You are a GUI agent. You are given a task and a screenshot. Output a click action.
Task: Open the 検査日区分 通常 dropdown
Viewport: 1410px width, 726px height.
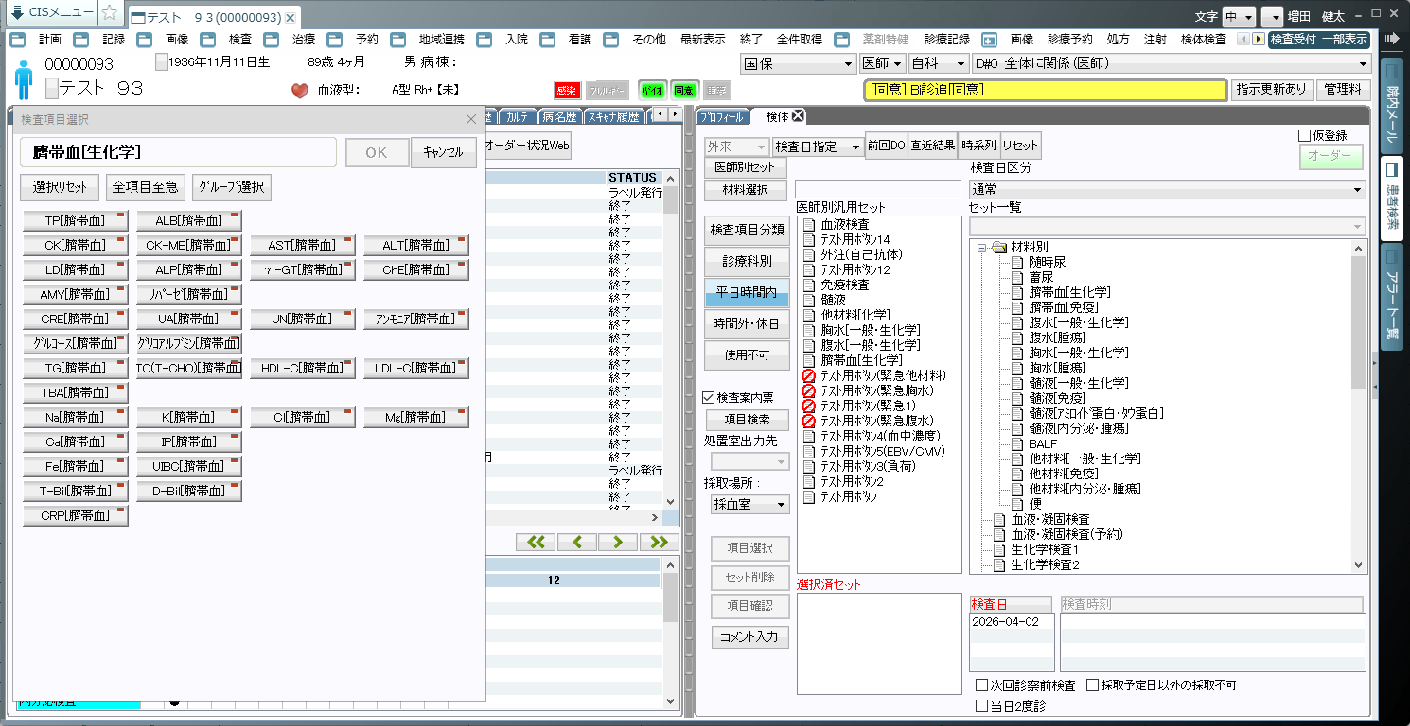[1167, 189]
